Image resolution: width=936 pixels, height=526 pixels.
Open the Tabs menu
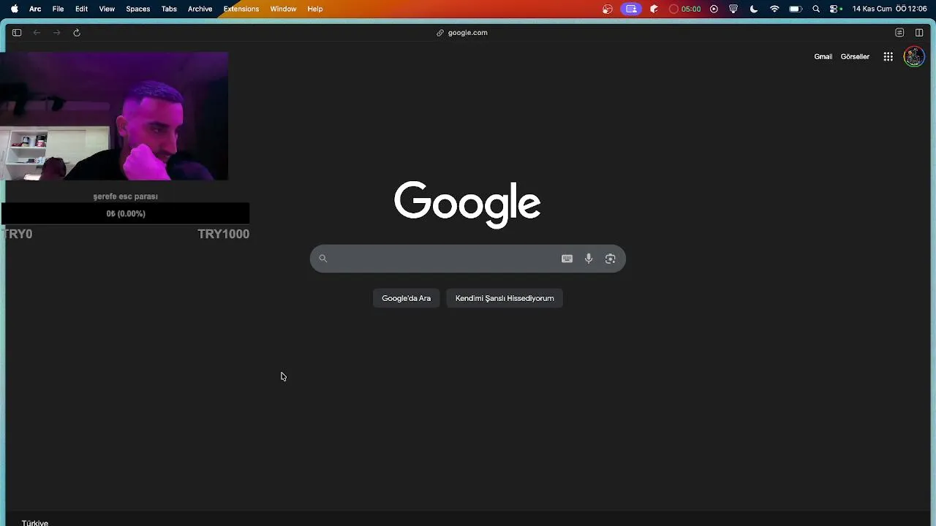(169, 9)
